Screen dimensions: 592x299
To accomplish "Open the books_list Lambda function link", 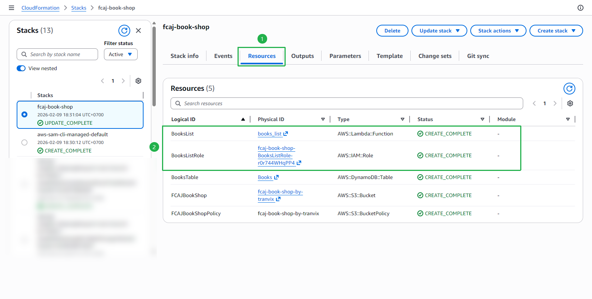I will tap(270, 134).
